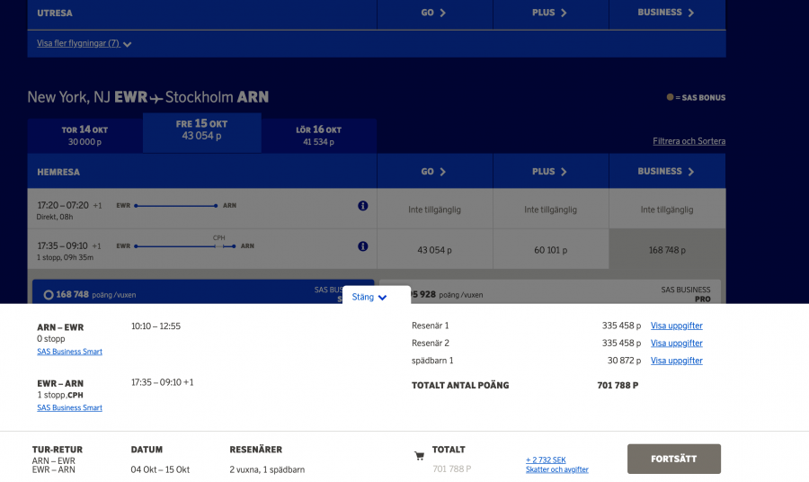Click info icon for 17:35 flight via CPH
The width and height of the screenshot is (809, 482).
[x=363, y=246]
